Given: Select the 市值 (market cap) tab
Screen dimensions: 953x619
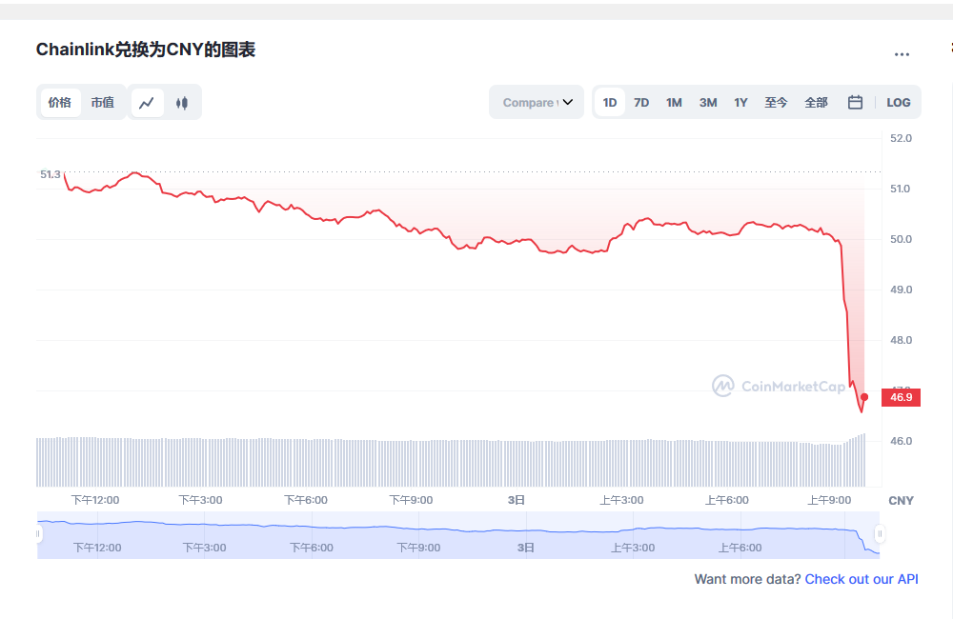Looking at the screenshot, I should point(103,102).
